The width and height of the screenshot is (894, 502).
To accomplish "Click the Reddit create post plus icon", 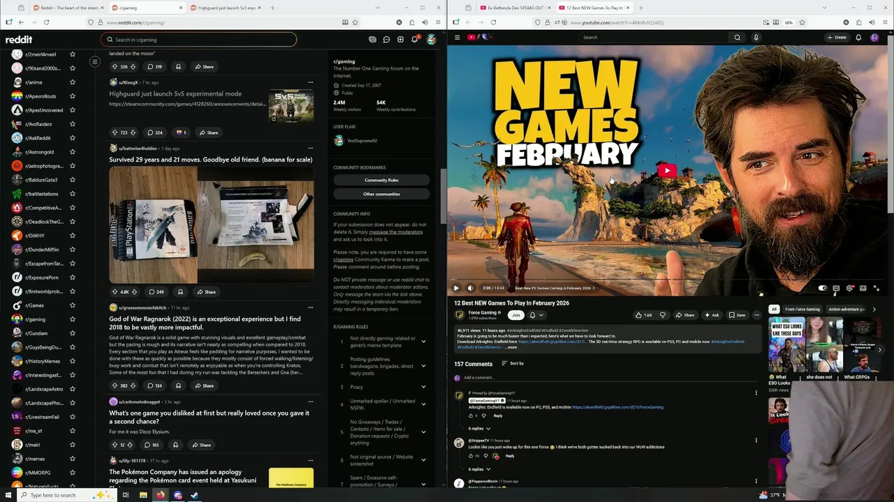I will (x=400, y=40).
